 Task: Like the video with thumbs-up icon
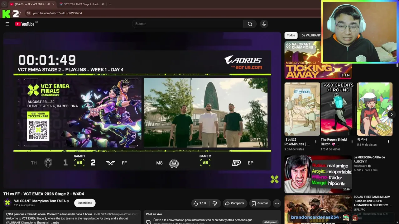(x=200, y=203)
